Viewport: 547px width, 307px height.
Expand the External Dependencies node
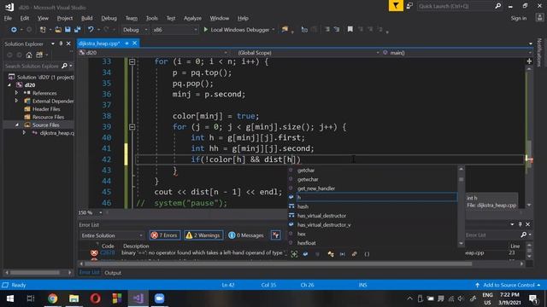click(x=16, y=101)
